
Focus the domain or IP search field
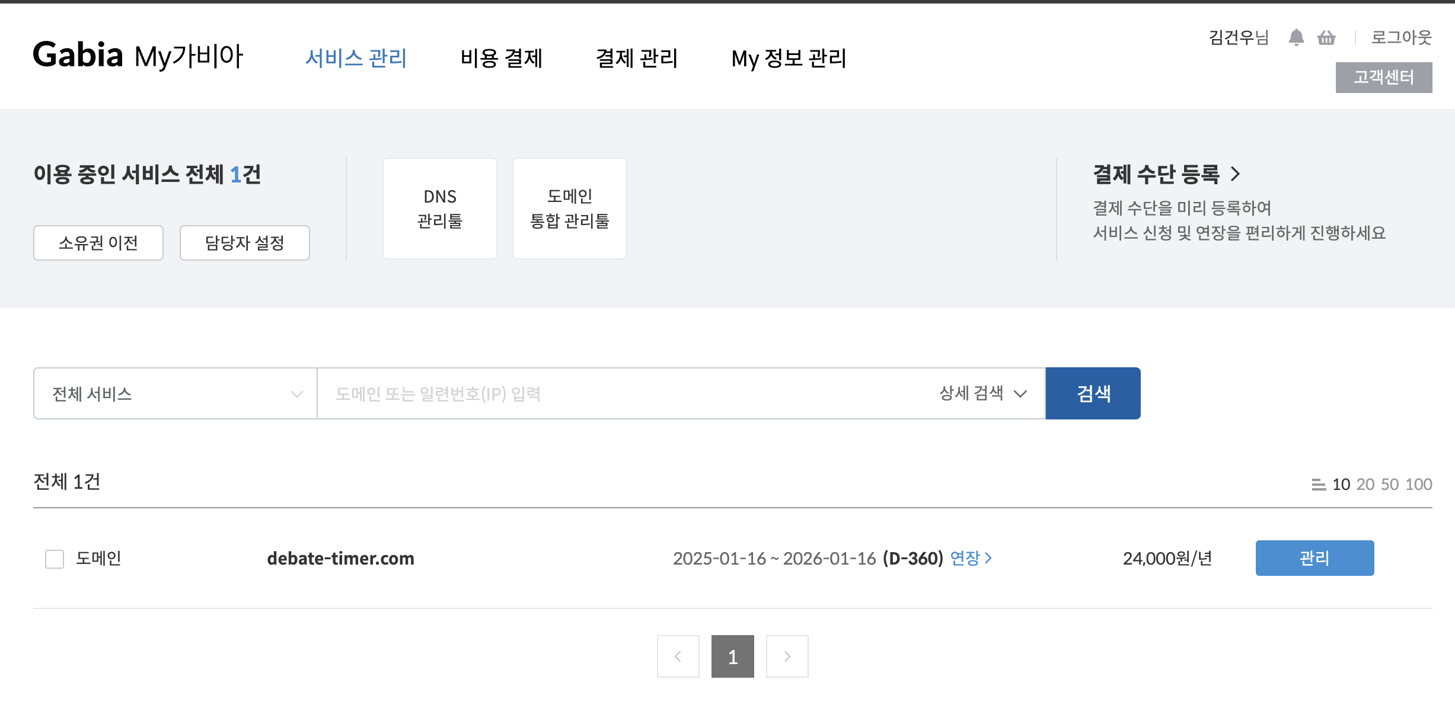pyautogui.click(x=623, y=393)
